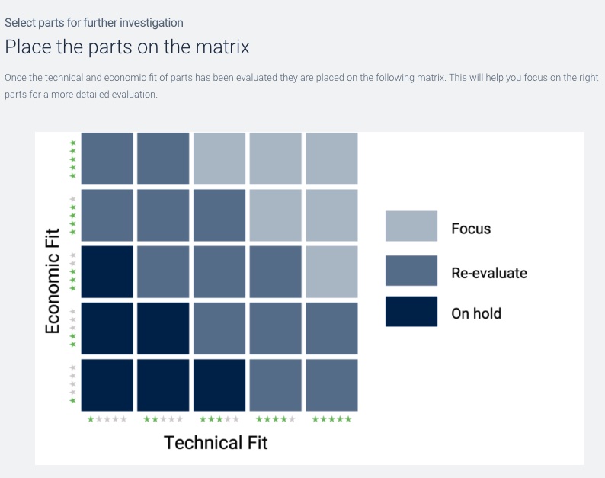This screenshot has width=605, height=478.
Task: Pick the cell for five-star technical, five-star economic
Action: click(x=331, y=159)
